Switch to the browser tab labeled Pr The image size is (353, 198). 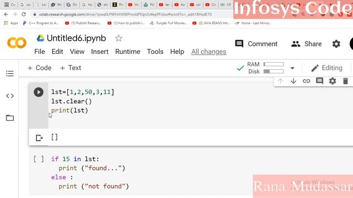[118, 4]
